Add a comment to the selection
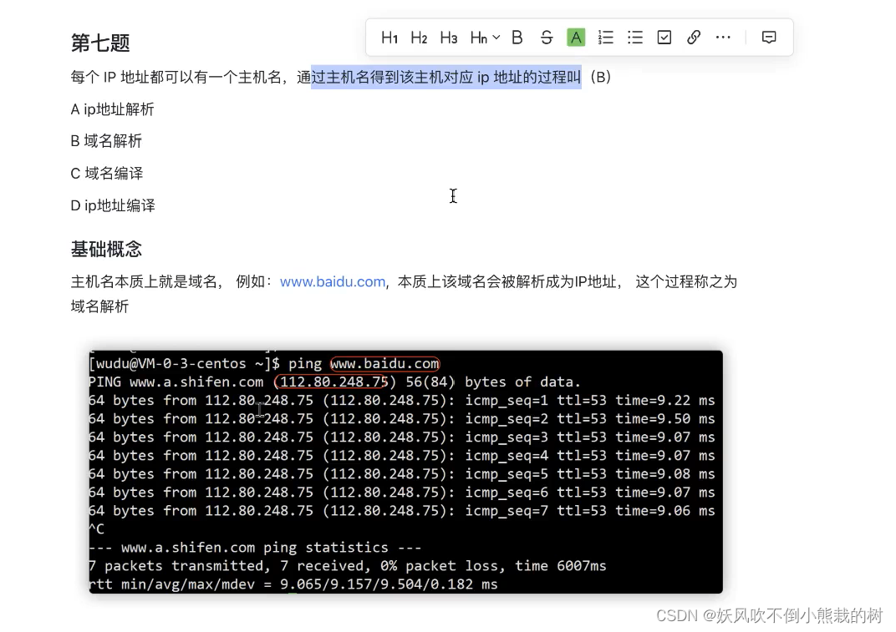This screenshot has height=632, width=896. click(769, 38)
